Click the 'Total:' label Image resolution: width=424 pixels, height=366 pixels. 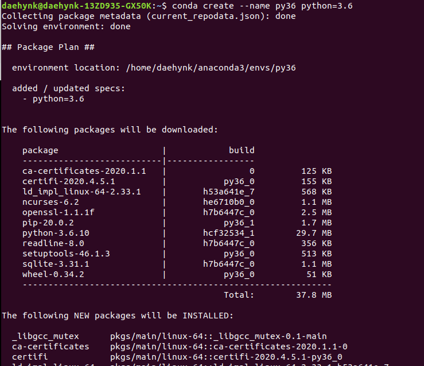pos(239,295)
